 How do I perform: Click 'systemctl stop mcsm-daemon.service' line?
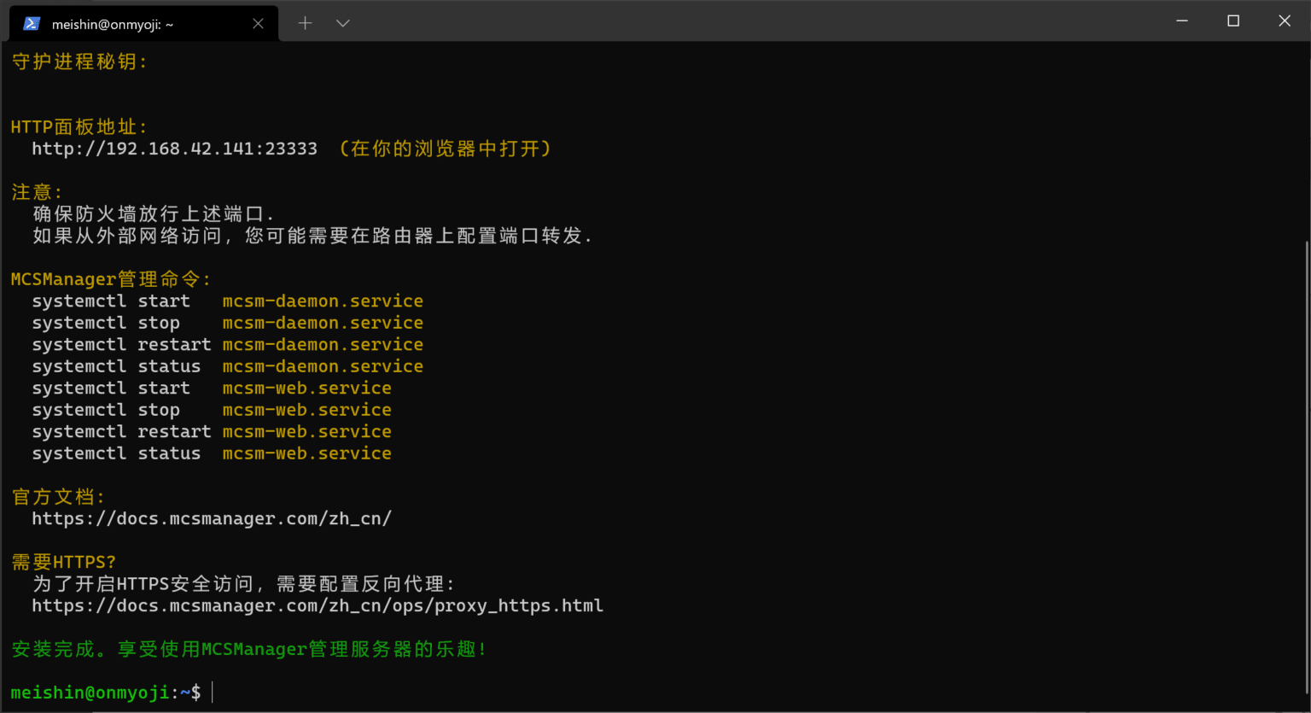click(228, 323)
